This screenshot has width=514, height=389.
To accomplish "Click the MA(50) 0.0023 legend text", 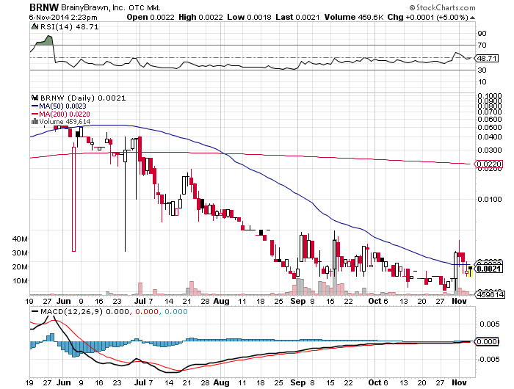I will click(x=62, y=106).
